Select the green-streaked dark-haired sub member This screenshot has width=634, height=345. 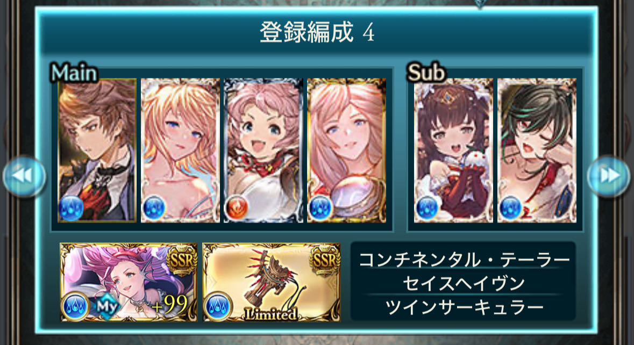pos(537,150)
